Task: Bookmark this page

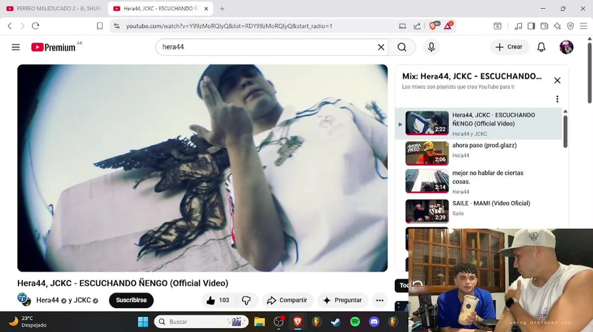Action: tap(100, 26)
